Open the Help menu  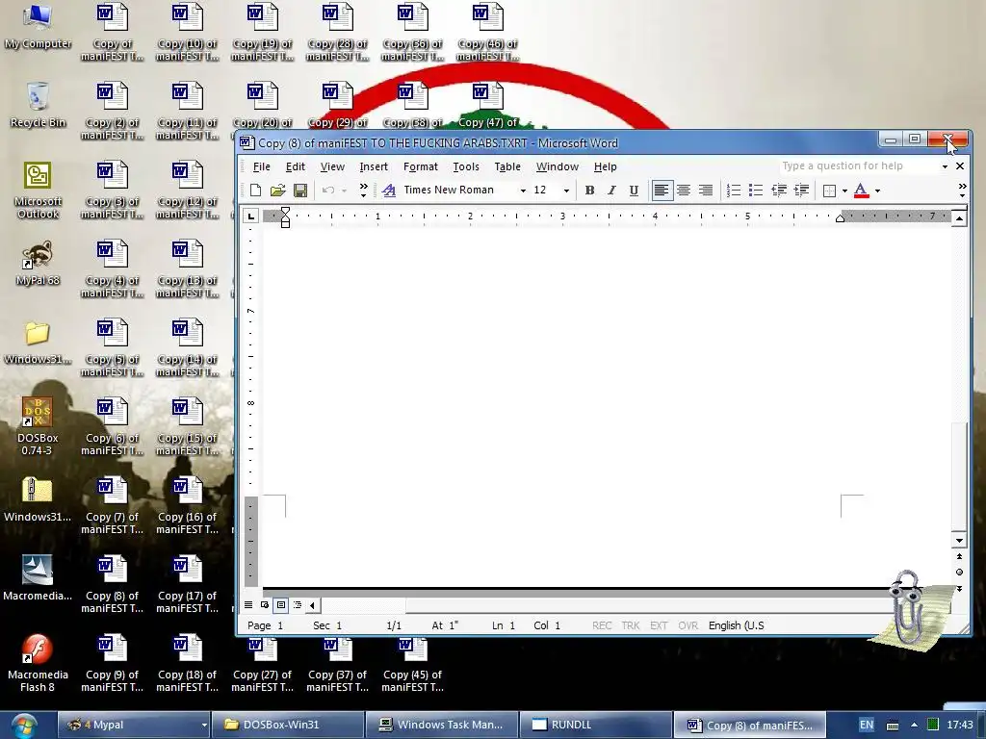(605, 166)
